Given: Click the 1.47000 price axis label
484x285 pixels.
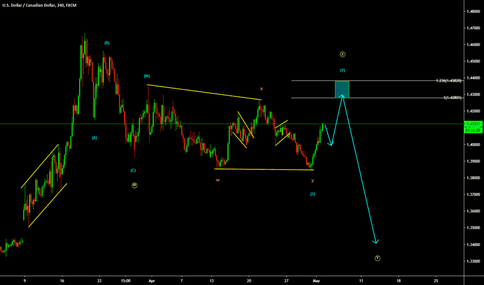Looking at the screenshot, I should click(x=474, y=28).
